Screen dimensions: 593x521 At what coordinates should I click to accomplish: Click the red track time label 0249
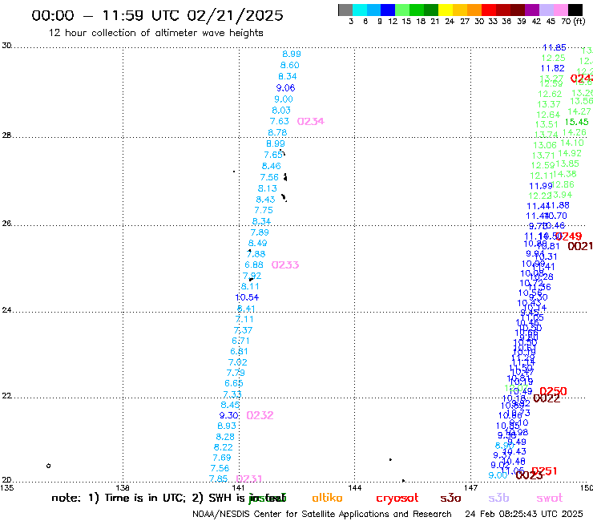569,236
